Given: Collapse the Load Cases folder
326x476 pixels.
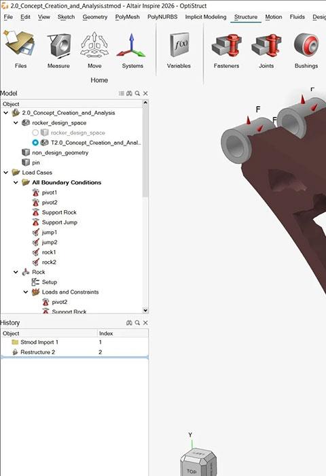Looking at the screenshot, I should click(5, 173).
